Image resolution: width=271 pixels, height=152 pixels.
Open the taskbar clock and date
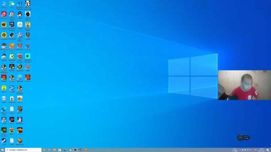[261, 150]
